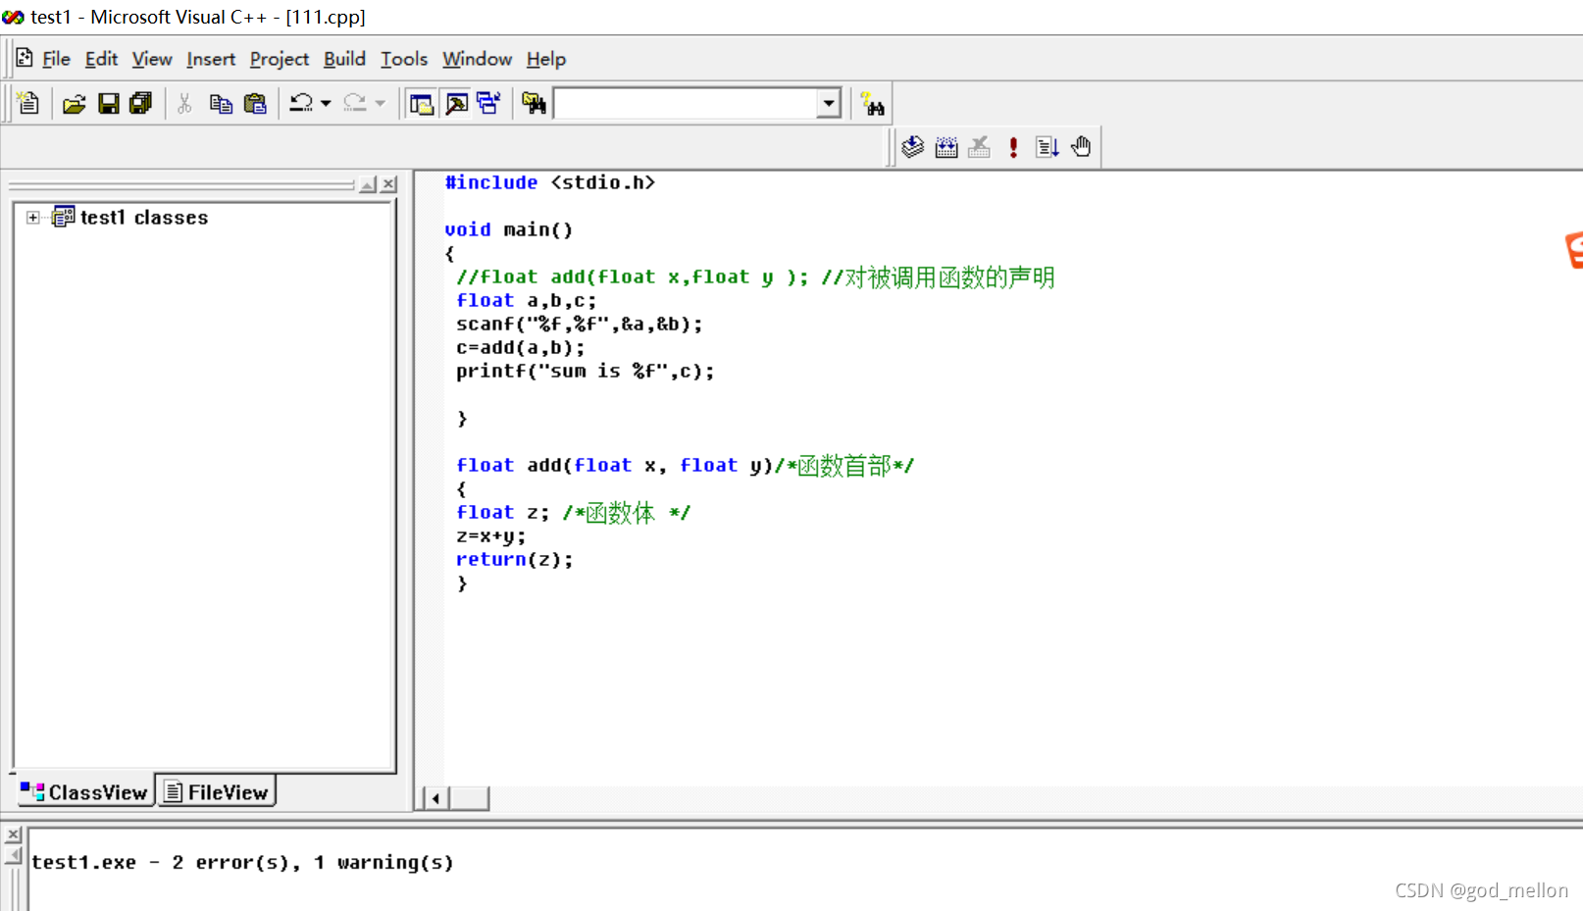
Task: Close the output pane
Action: (x=13, y=835)
